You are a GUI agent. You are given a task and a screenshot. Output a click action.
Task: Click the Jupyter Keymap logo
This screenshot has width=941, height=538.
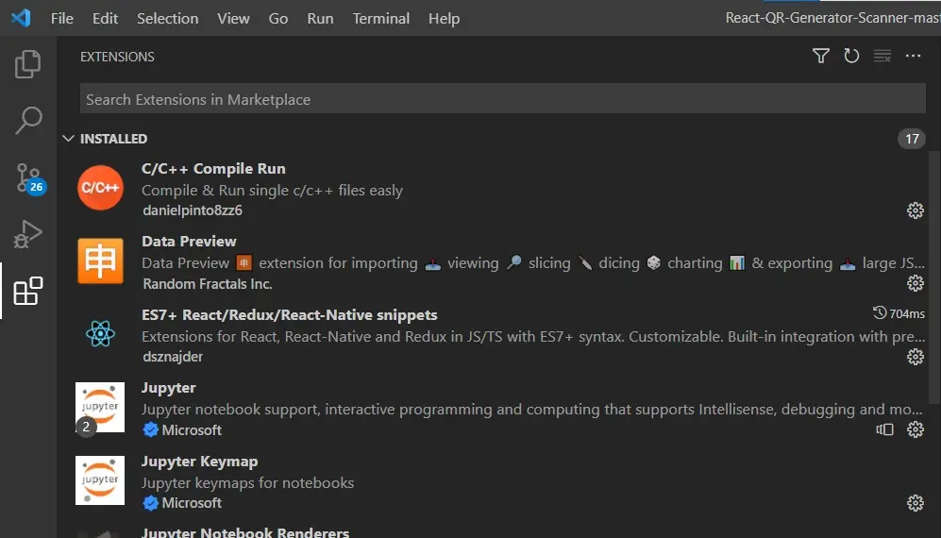tap(100, 480)
